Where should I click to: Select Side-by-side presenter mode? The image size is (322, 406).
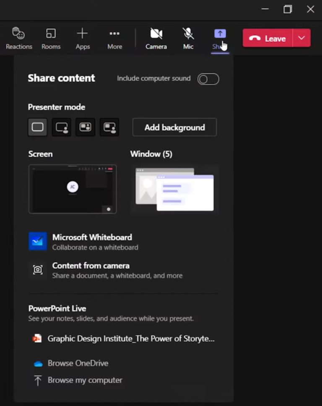pyautogui.click(x=85, y=127)
